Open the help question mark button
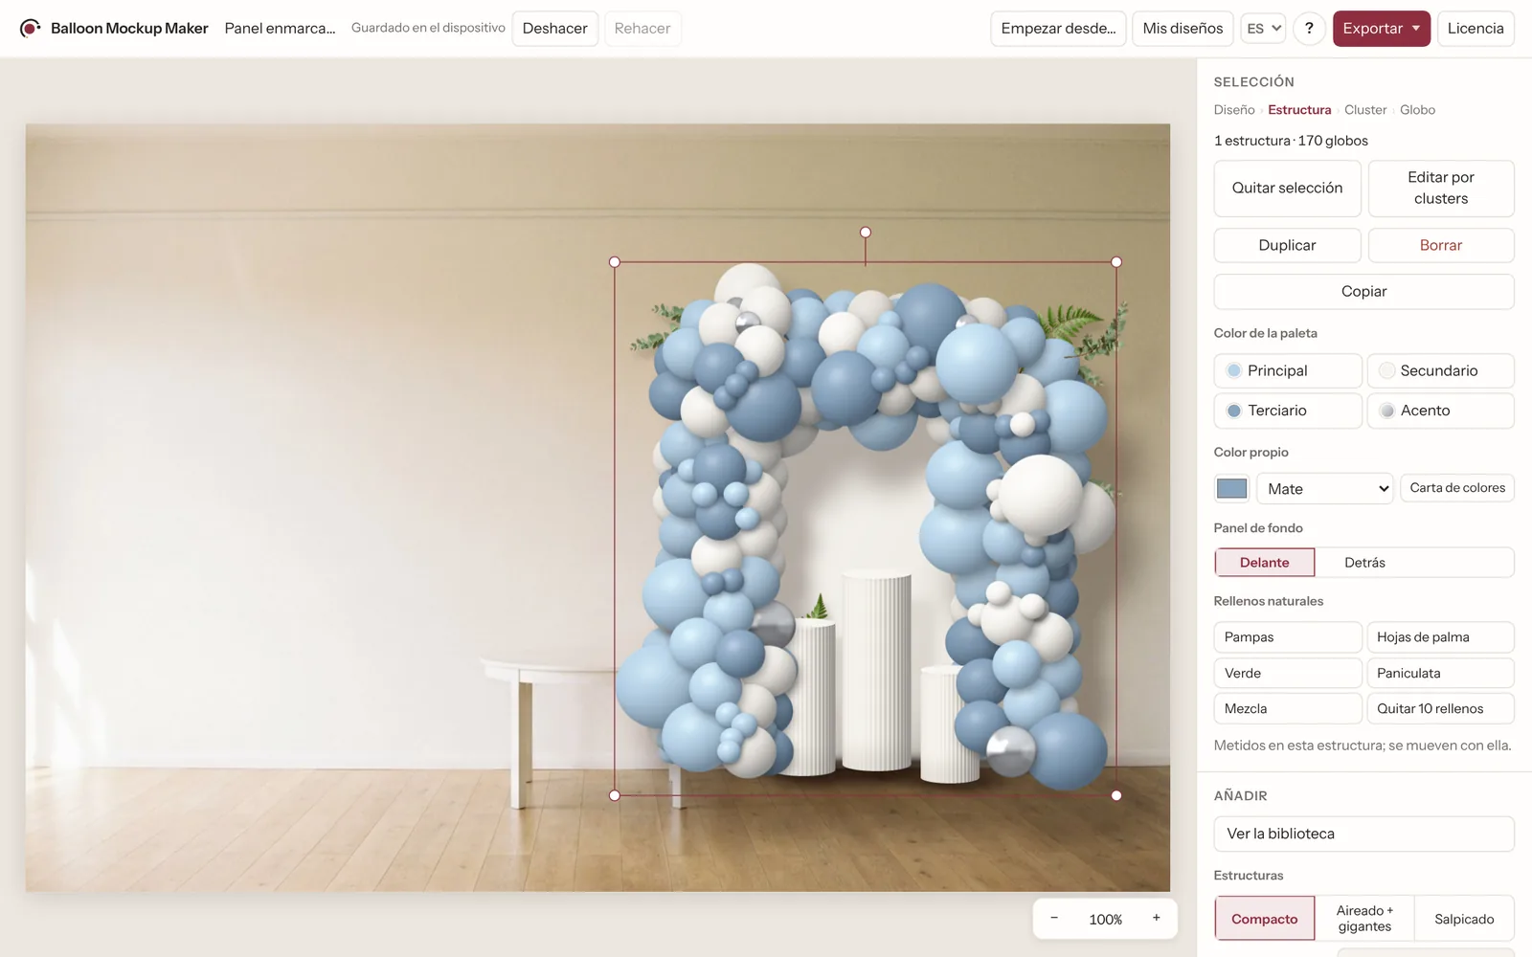The width and height of the screenshot is (1532, 957). 1309,29
